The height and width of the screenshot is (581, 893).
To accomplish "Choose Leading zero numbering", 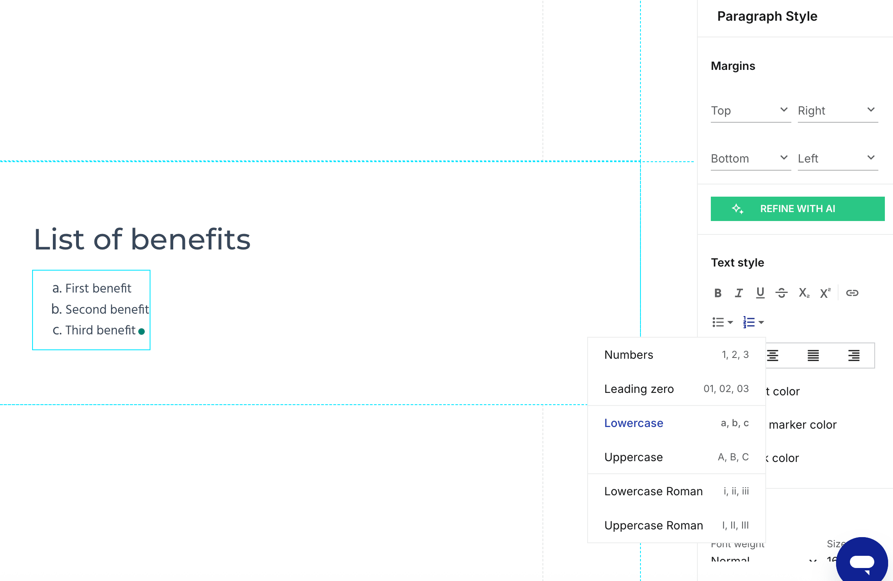I will coord(676,389).
